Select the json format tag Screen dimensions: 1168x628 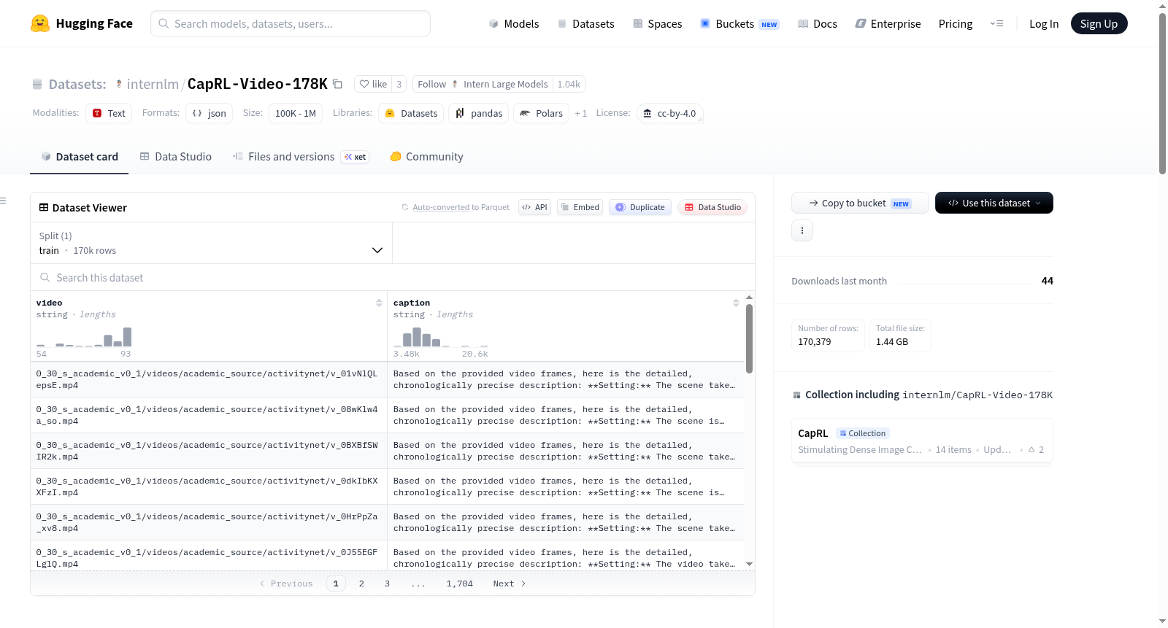pyautogui.click(x=209, y=113)
